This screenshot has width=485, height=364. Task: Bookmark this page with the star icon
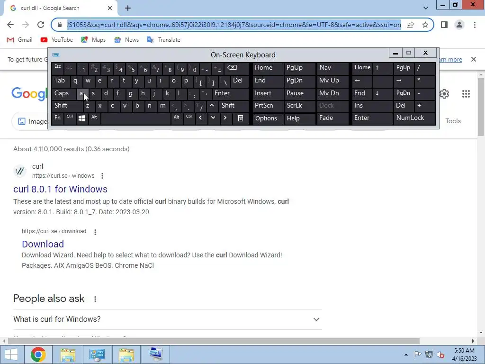click(425, 25)
